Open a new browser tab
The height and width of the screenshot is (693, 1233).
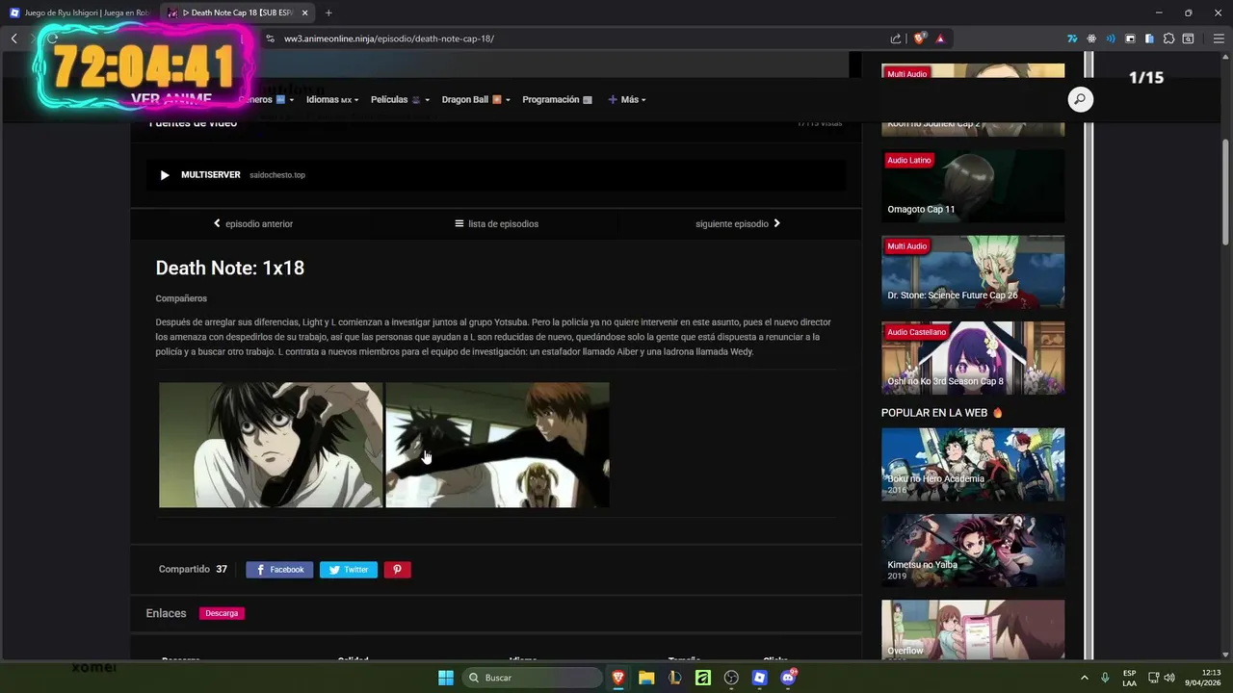(328, 13)
